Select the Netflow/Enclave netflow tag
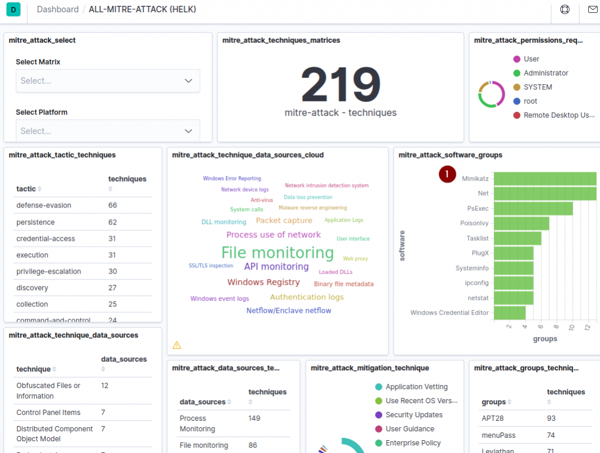 pos(288,311)
